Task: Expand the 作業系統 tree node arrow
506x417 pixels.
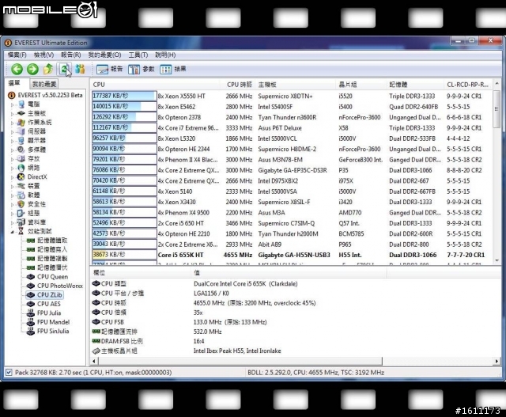Action: [x=13, y=123]
